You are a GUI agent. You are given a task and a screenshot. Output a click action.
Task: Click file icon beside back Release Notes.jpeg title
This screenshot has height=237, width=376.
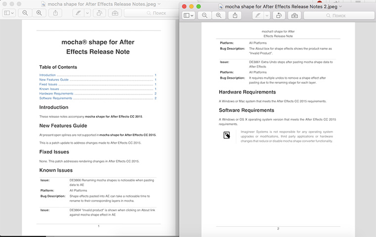(44, 4)
